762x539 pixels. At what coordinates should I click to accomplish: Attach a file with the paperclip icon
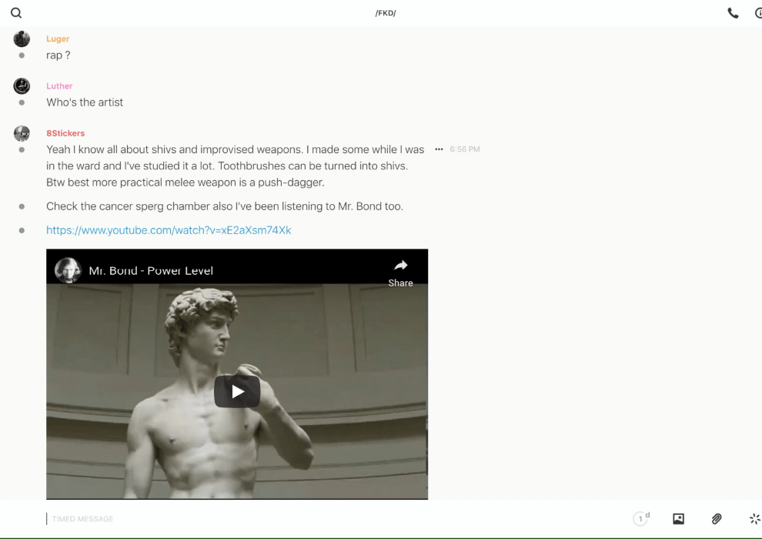[717, 519]
